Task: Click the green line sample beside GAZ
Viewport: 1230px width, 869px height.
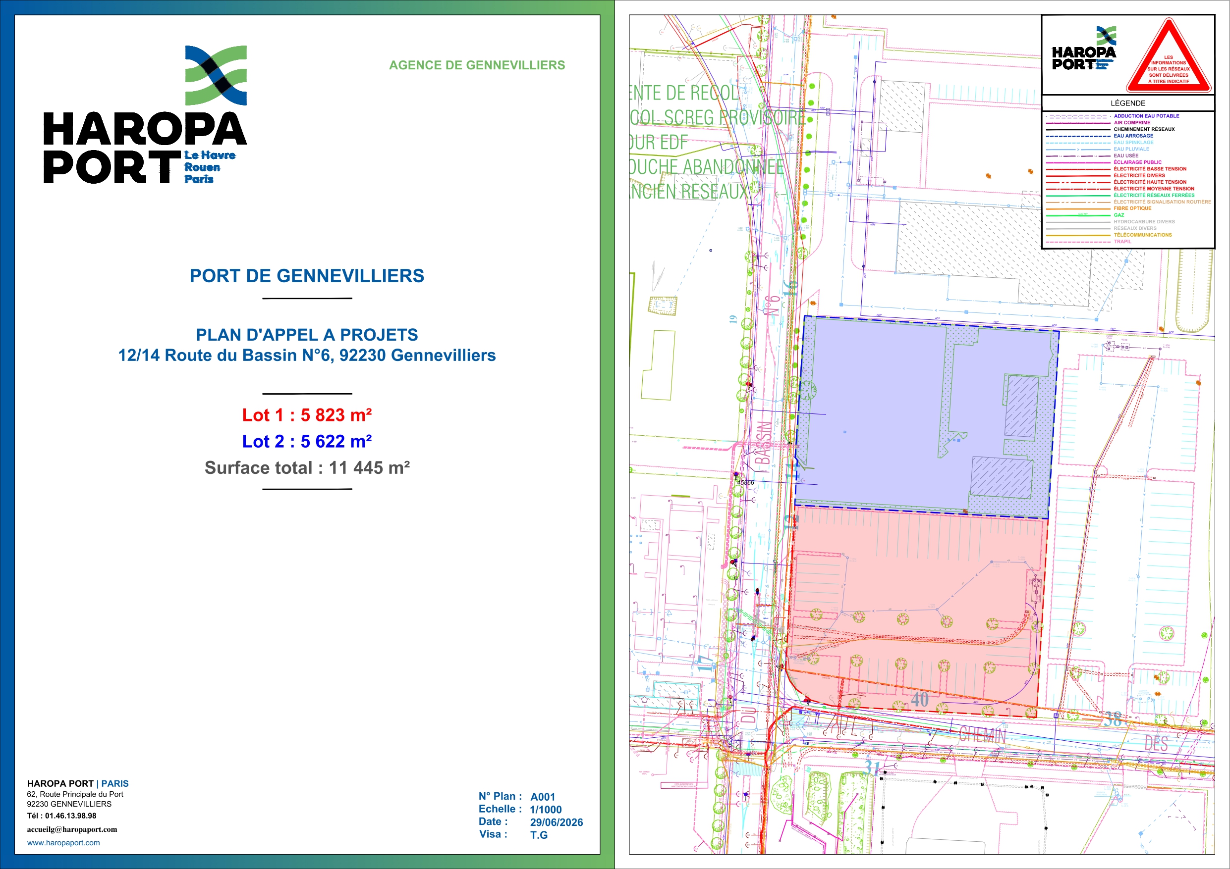Action: [1078, 215]
